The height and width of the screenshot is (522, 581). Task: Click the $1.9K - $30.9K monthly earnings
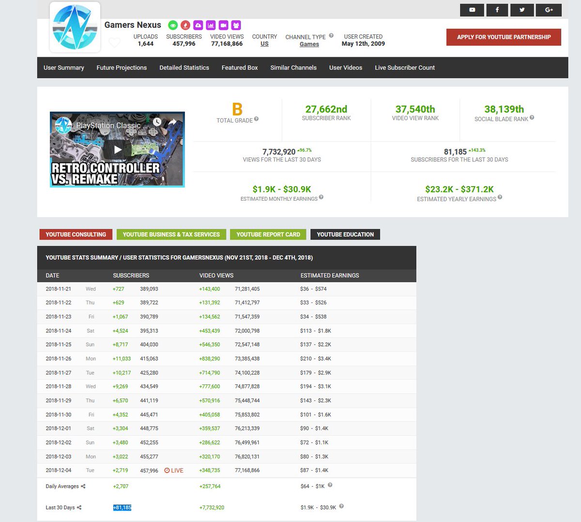point(282,190)
